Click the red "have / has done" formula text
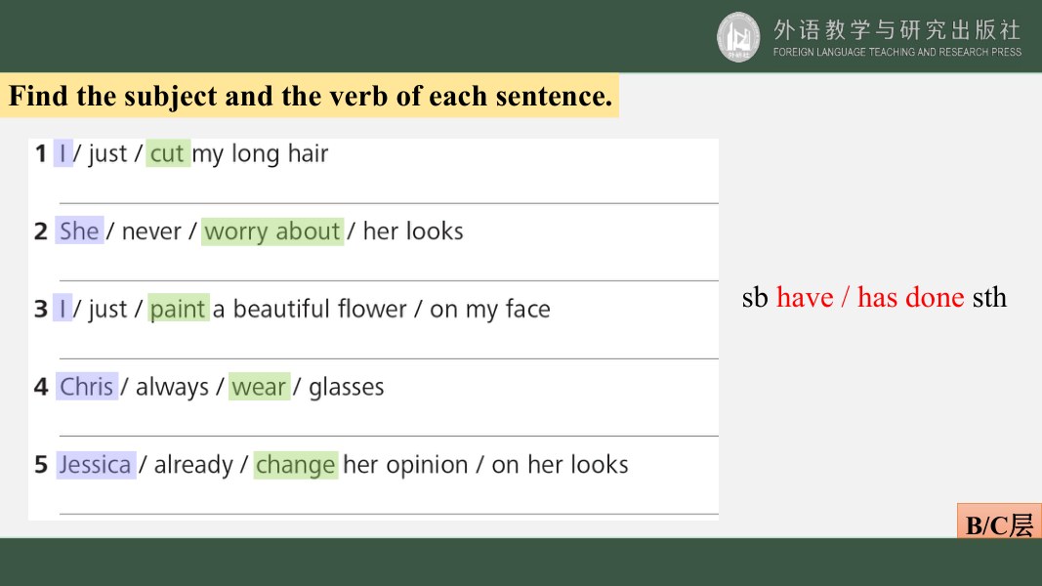Image resolution: width=1042 pixels, height=586 pixels. click(x=870, y=297)
